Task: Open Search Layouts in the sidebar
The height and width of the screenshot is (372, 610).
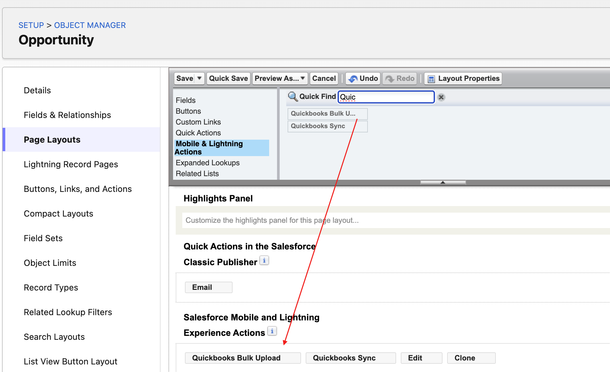Action: tap(54, 337)
